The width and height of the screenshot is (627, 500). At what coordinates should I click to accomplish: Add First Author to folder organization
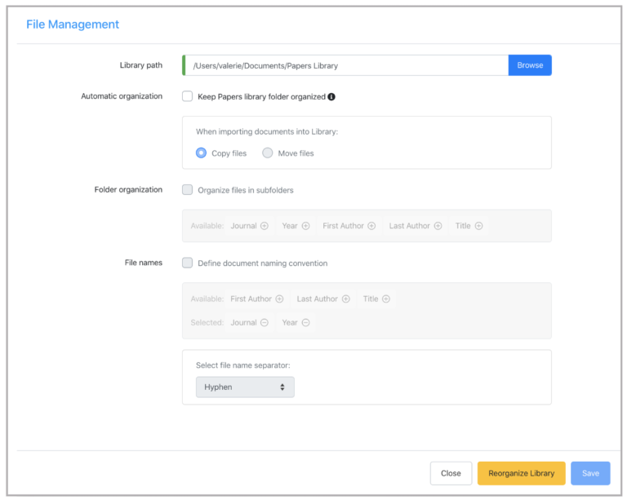(371, 226)
